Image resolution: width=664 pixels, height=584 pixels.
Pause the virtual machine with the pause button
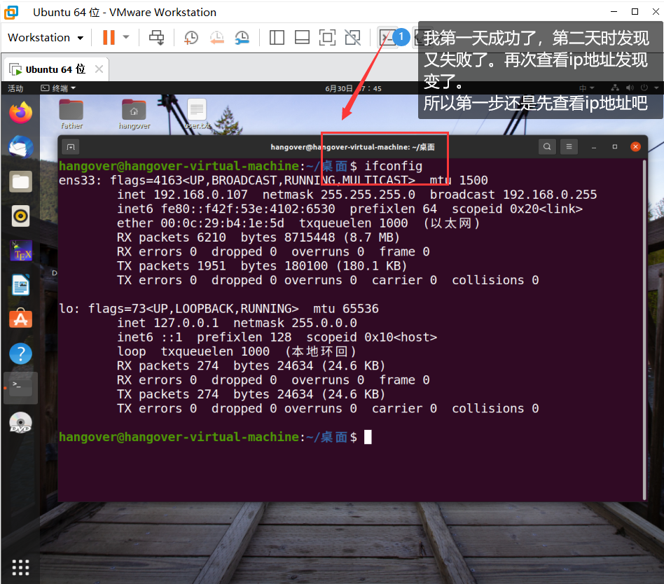pyautogui.click(x=109, y=37)
